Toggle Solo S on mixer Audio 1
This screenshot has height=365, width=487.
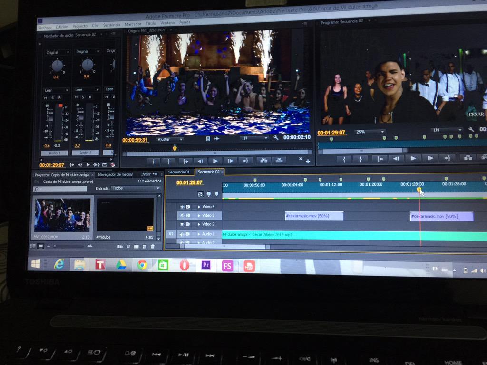tap(53, 98)
